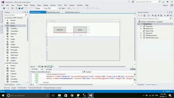Switch to the XAML view tab
Image resolution: width=174 pixels, height=98 pixels.
tap(49, 69)
